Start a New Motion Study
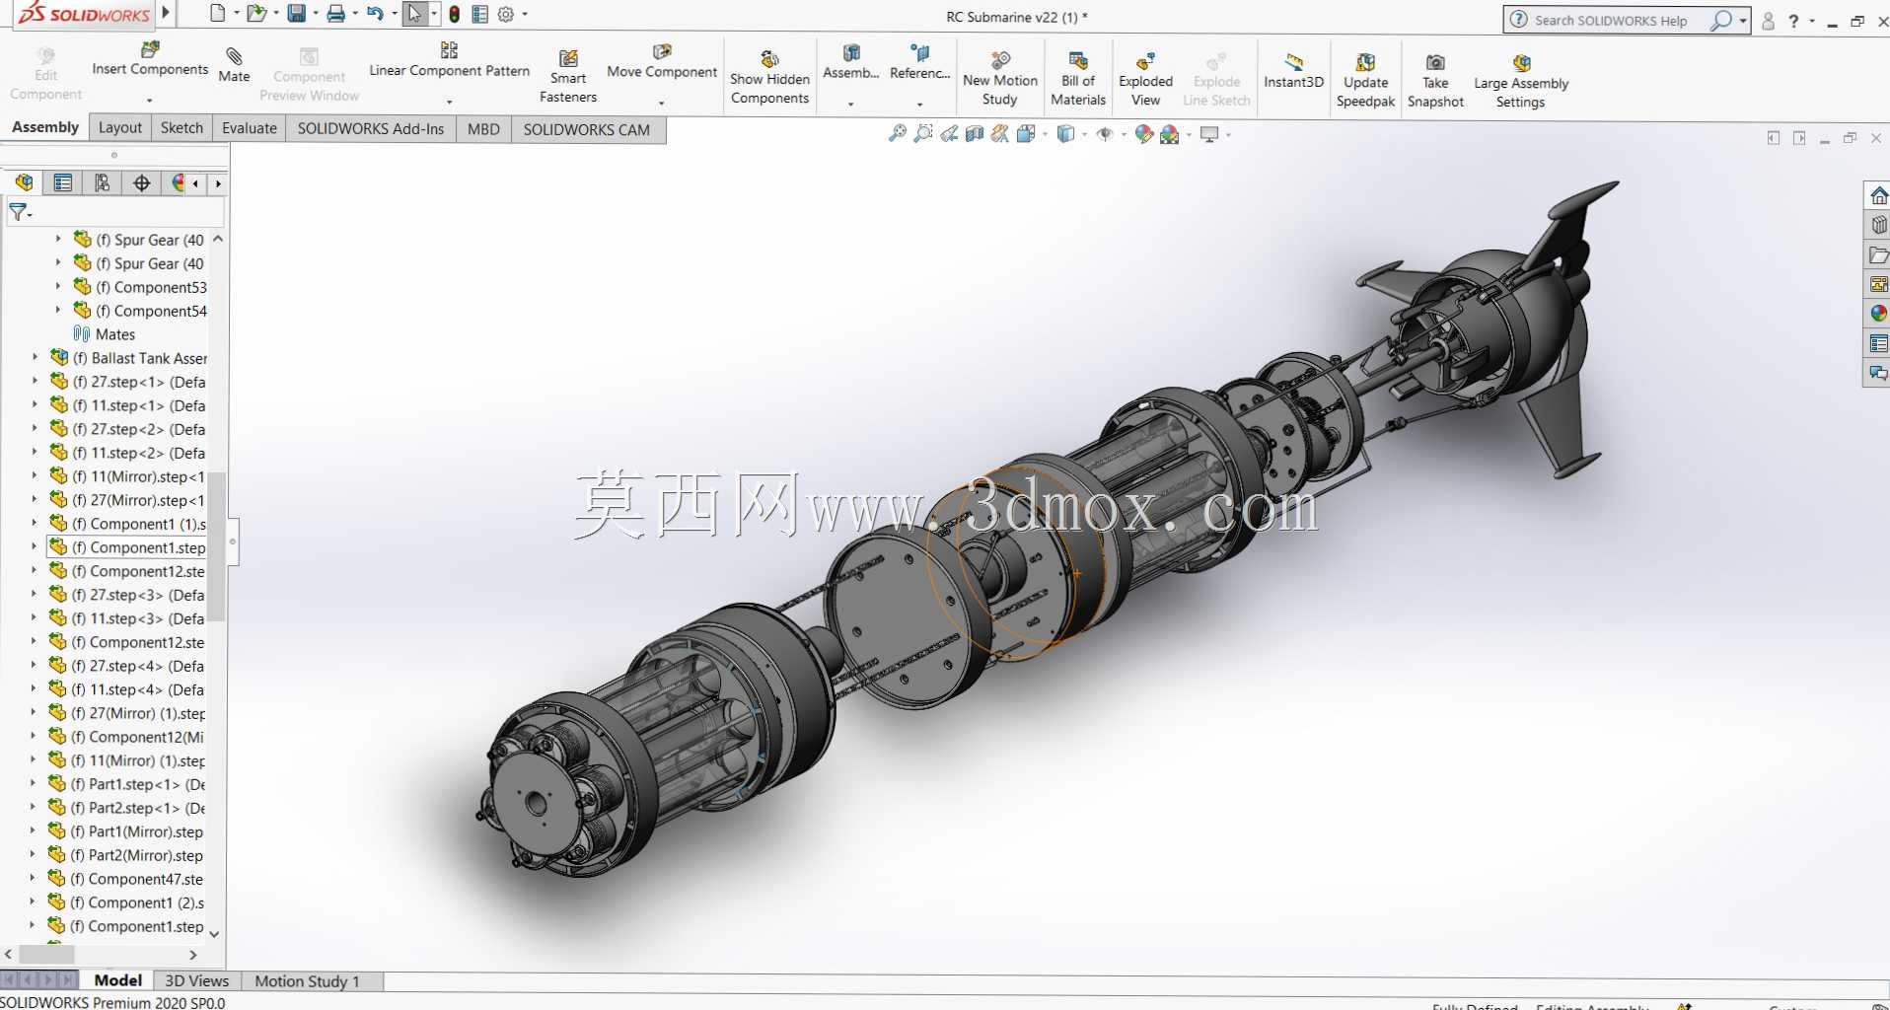The width and height of the screenshot is (1890, 1010). coord(1000,79)
